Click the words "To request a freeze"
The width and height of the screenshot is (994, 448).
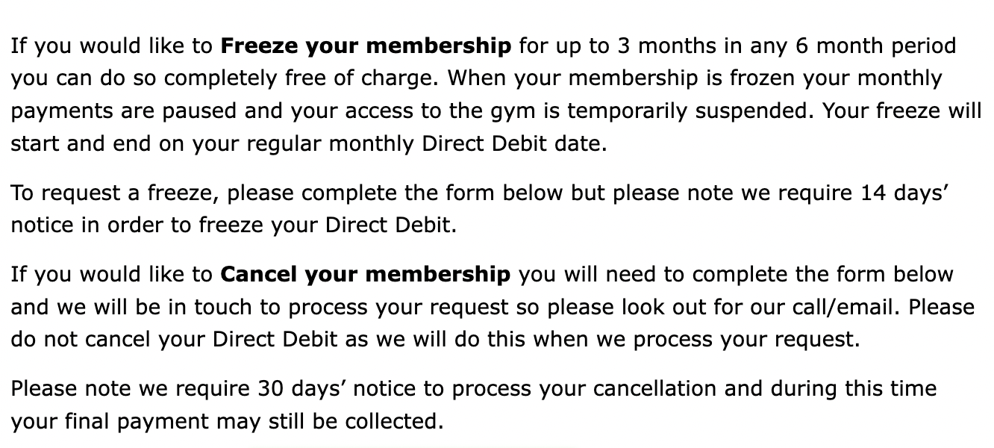[x=115, y=193]
